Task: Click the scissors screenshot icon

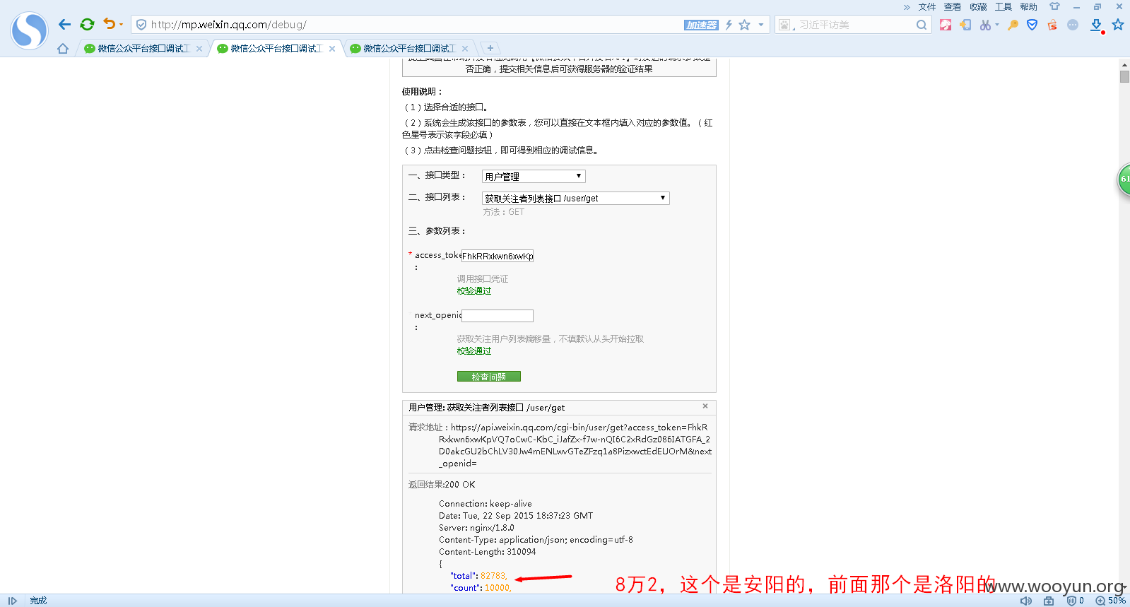Action: (985, 25)
